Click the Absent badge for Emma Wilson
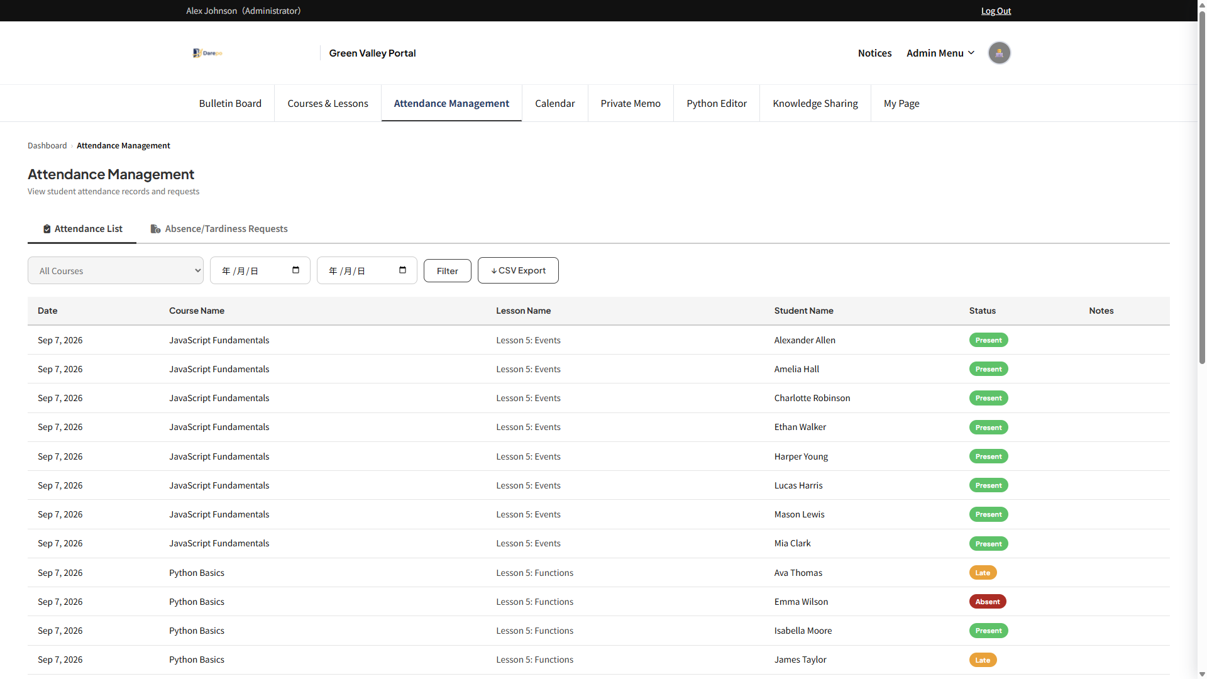This screenshot has height=679, width=1207. tap(988, 602)
